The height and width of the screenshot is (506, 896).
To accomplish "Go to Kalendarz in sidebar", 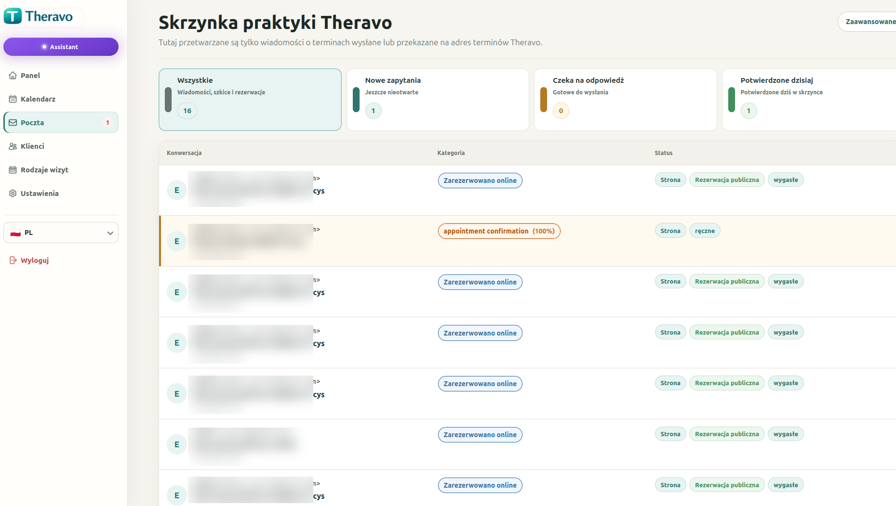I will click(x=61, y=99).
